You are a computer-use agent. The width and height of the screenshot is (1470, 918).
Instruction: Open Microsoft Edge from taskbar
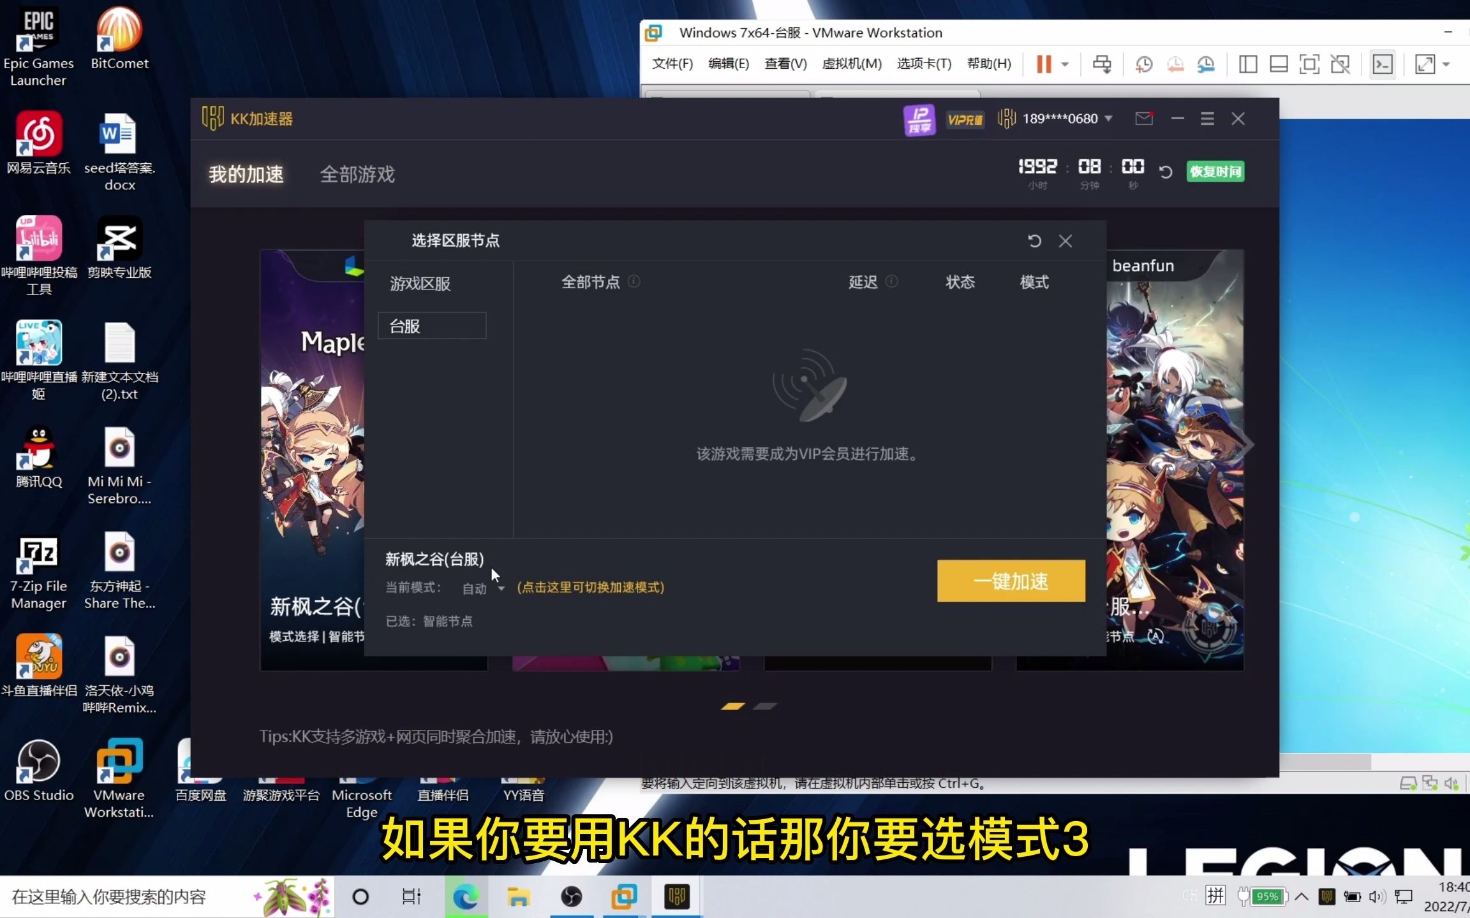coord(466,897)
